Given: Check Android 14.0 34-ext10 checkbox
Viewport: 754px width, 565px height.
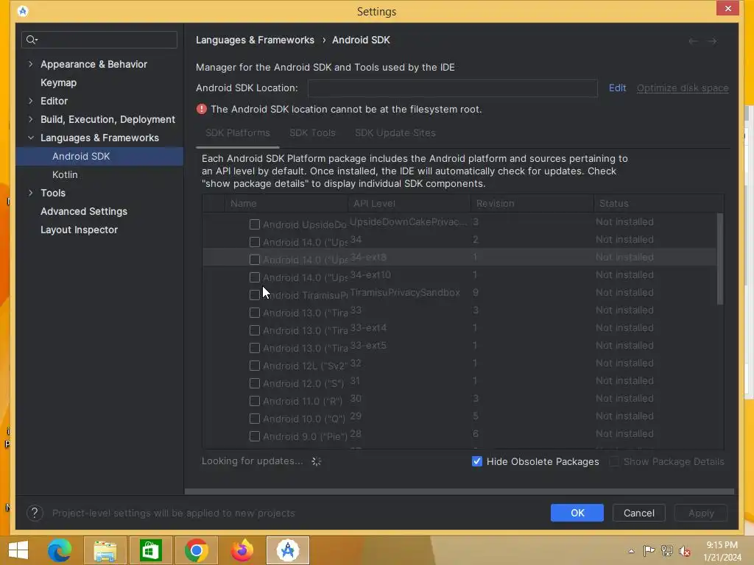Looking at the screenshot, I should click(x=255, y=277).
